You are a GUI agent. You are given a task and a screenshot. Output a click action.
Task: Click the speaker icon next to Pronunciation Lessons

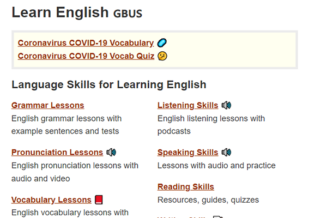pyautogui.click(x=111, y=153)
